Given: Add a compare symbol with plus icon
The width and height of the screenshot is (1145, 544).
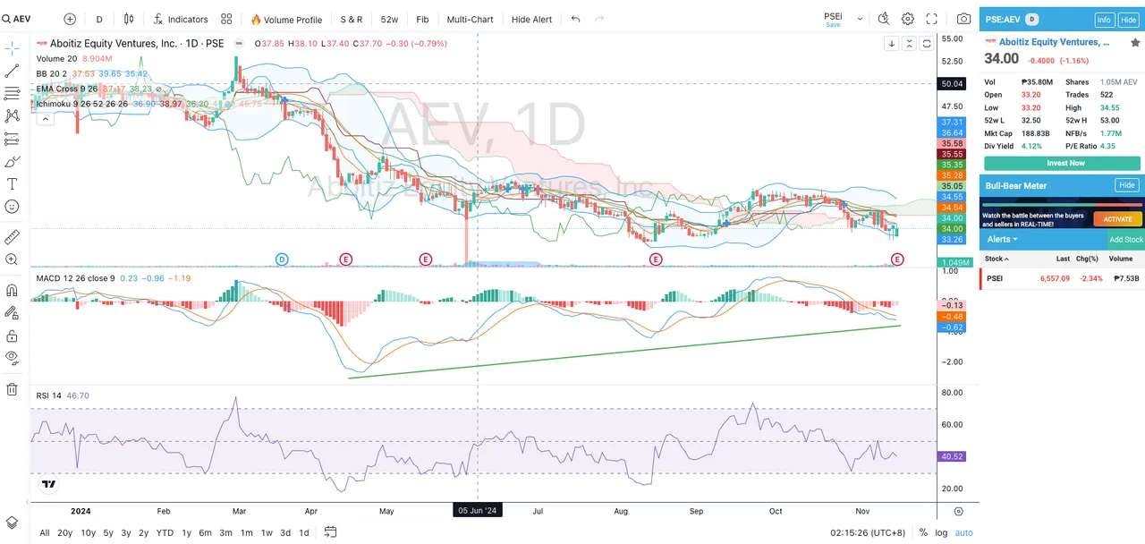Looking at the screenshot, I should click(x=70, y=19).
